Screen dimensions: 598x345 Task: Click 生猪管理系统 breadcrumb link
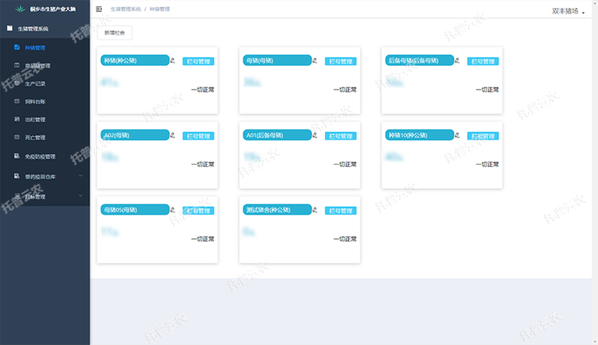click(127, 9)
